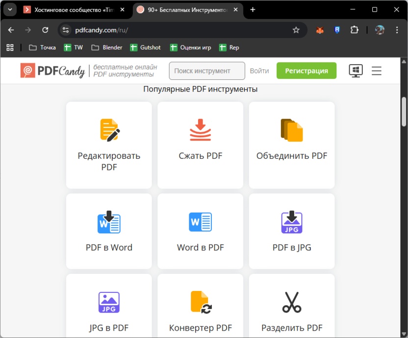Viewport: 408px width, 338px height.
Task: Open the tab search chevron
Action: click(10, 9)
